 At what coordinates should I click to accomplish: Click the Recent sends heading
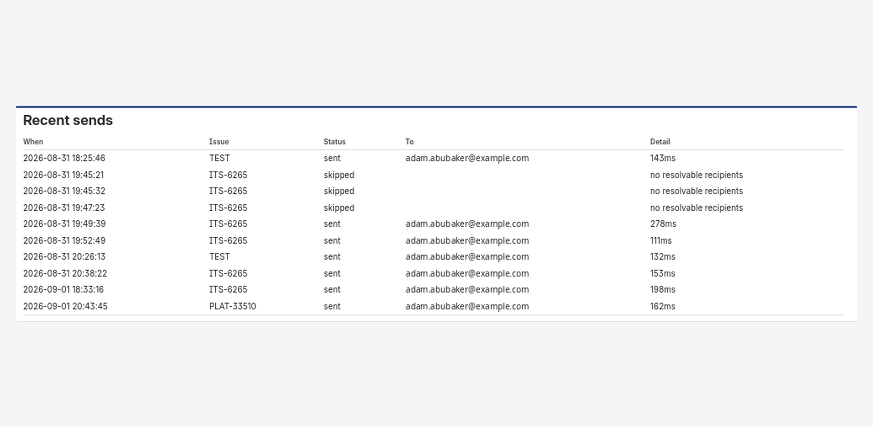click(68, 121)
